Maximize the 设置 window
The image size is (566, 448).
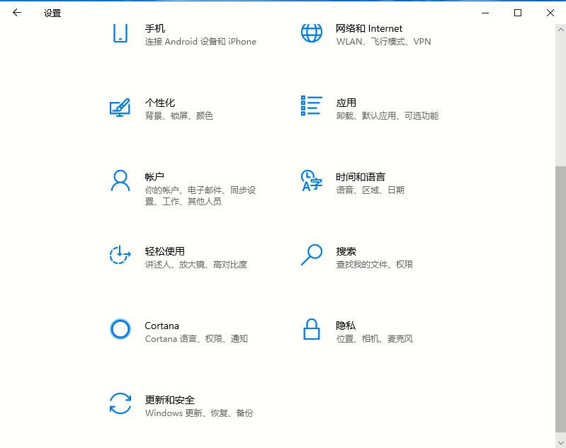pos(518,13)
